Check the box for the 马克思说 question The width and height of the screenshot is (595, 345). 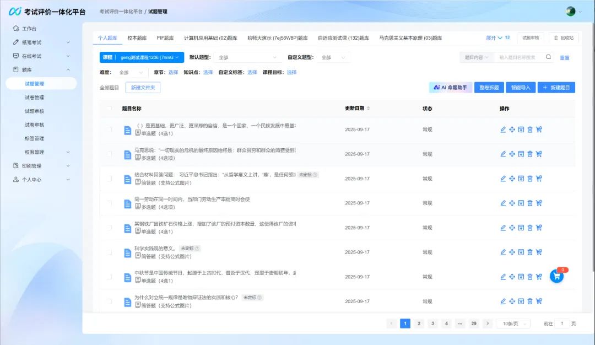point(109,154)
